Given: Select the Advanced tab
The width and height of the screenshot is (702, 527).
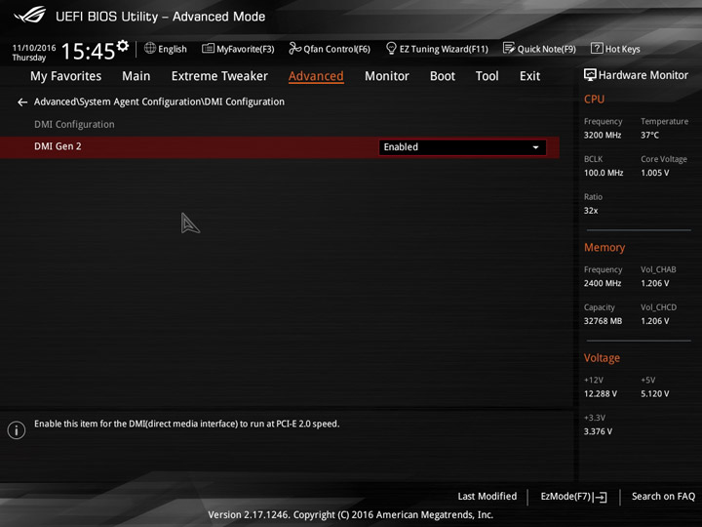Looking at the screenshot, I should [x=316, y=76].
